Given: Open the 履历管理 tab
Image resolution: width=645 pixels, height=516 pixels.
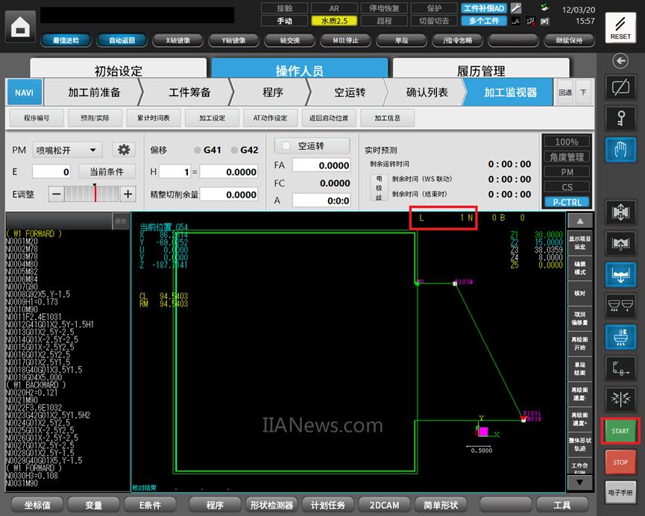Looking at the screenshot, I should (x=481, y=71).
